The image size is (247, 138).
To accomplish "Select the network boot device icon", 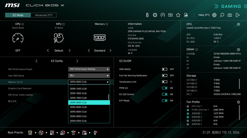I will (x=95, y=133).
